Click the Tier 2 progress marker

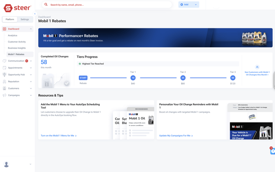(x=183, y=78)
